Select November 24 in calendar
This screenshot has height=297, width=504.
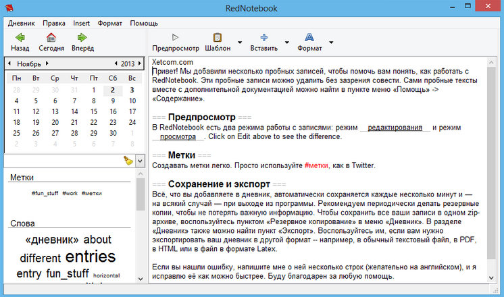click(132, 122)
